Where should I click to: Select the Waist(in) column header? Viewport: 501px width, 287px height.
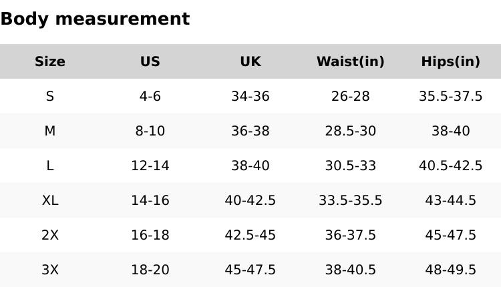click(x=351, y=62)
